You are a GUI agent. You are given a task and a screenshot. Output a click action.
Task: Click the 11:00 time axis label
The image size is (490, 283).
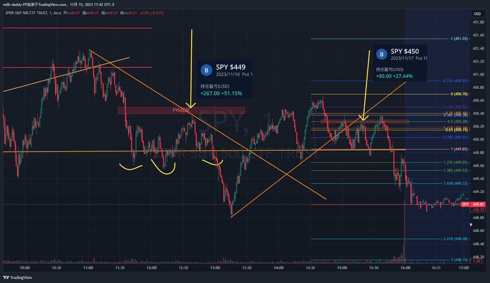[88, 268]
